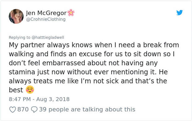Click the number 39 by the reply bubble
The width and height of the screenshot is (192, 121).
[x=43, y=109]
